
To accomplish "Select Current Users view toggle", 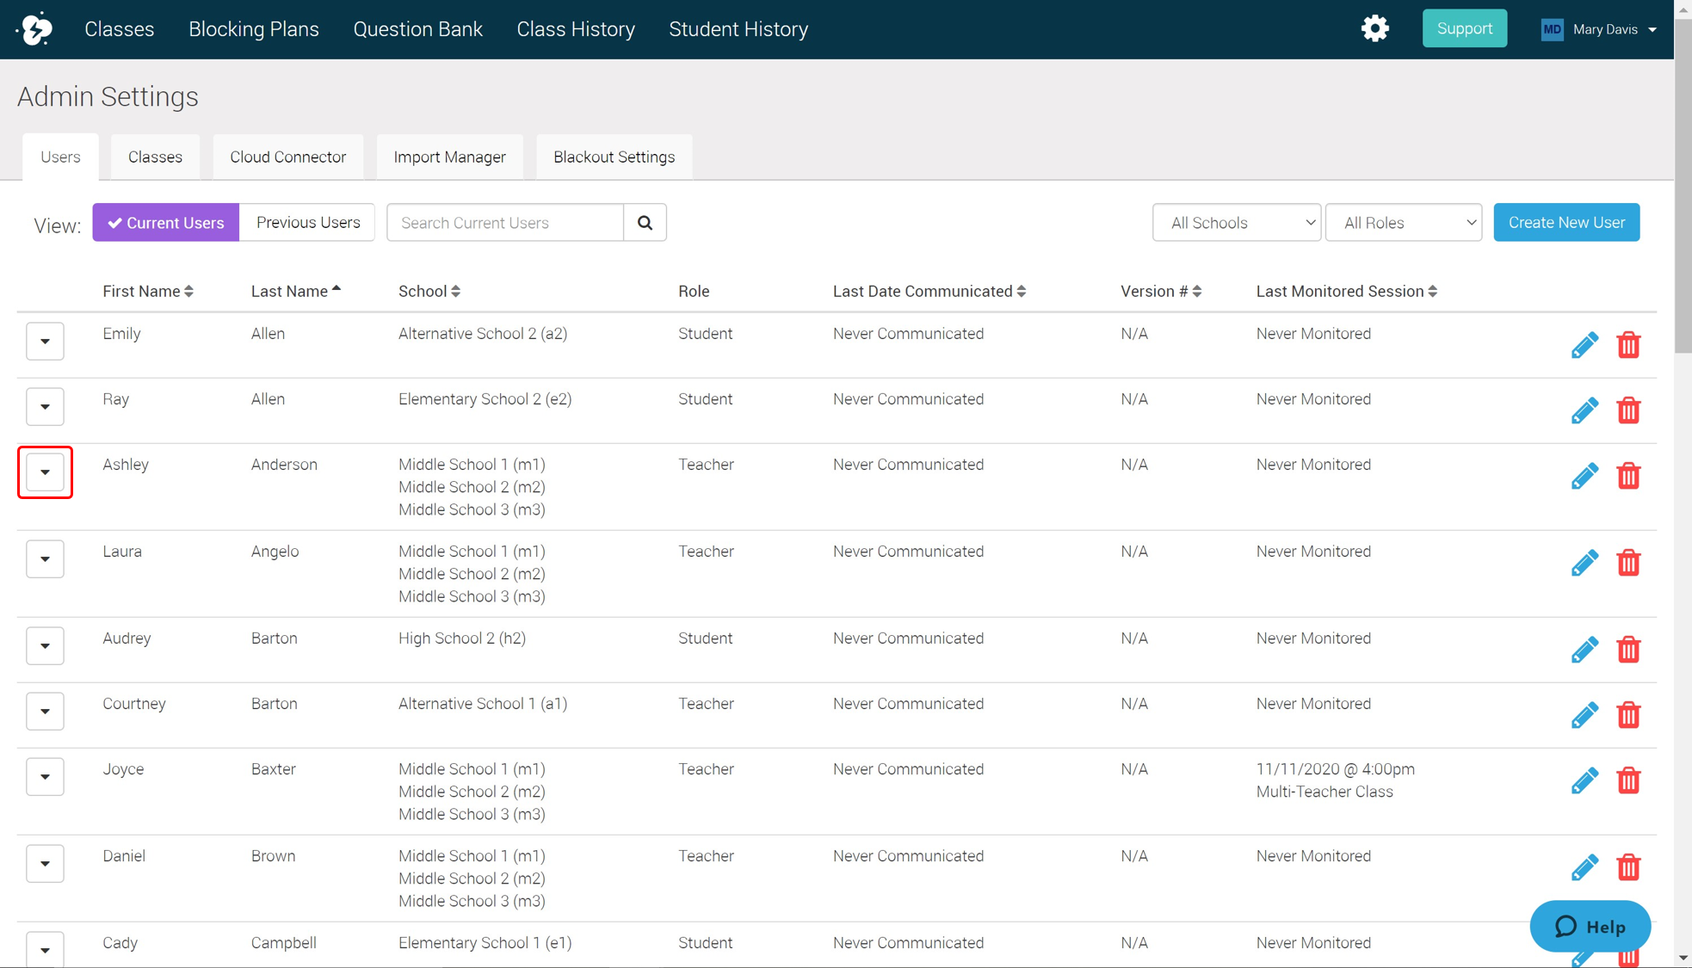I will point(166,223).
